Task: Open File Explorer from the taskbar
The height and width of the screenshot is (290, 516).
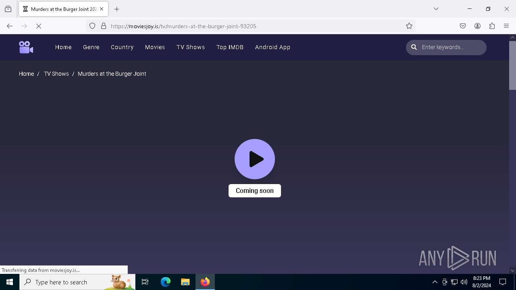Action: (x=185, y=282)
